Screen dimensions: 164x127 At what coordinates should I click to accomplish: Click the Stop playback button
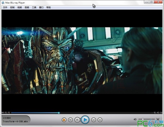point(77,120)
